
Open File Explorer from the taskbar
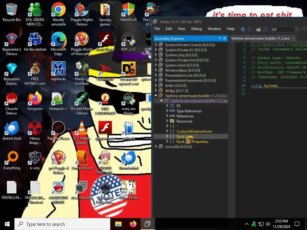[118, 224]
